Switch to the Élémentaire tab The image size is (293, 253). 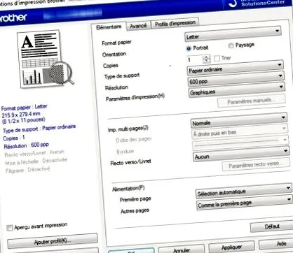pyautogui.click(x=109, y=27)
